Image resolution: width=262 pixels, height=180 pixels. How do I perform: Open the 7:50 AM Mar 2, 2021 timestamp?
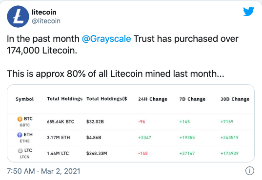click(x=43, y=171)
